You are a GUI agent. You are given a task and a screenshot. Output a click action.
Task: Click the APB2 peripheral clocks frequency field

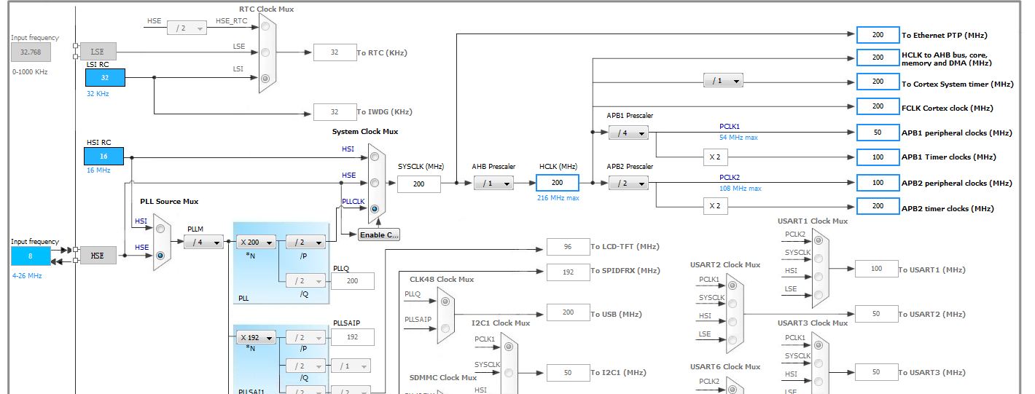(878, 182)
